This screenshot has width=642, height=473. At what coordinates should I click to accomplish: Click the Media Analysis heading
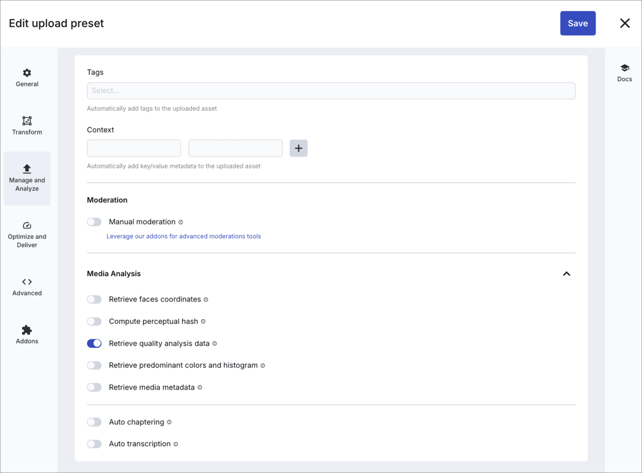[114, 274]
